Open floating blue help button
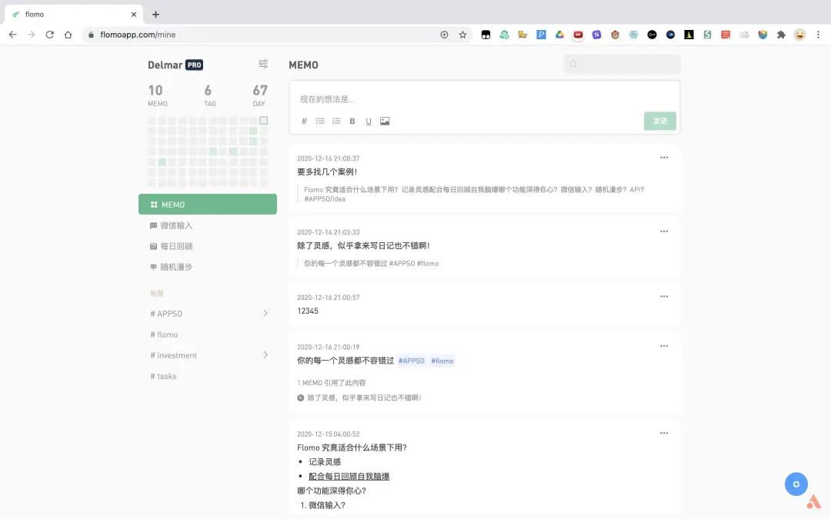 (796, 484)
